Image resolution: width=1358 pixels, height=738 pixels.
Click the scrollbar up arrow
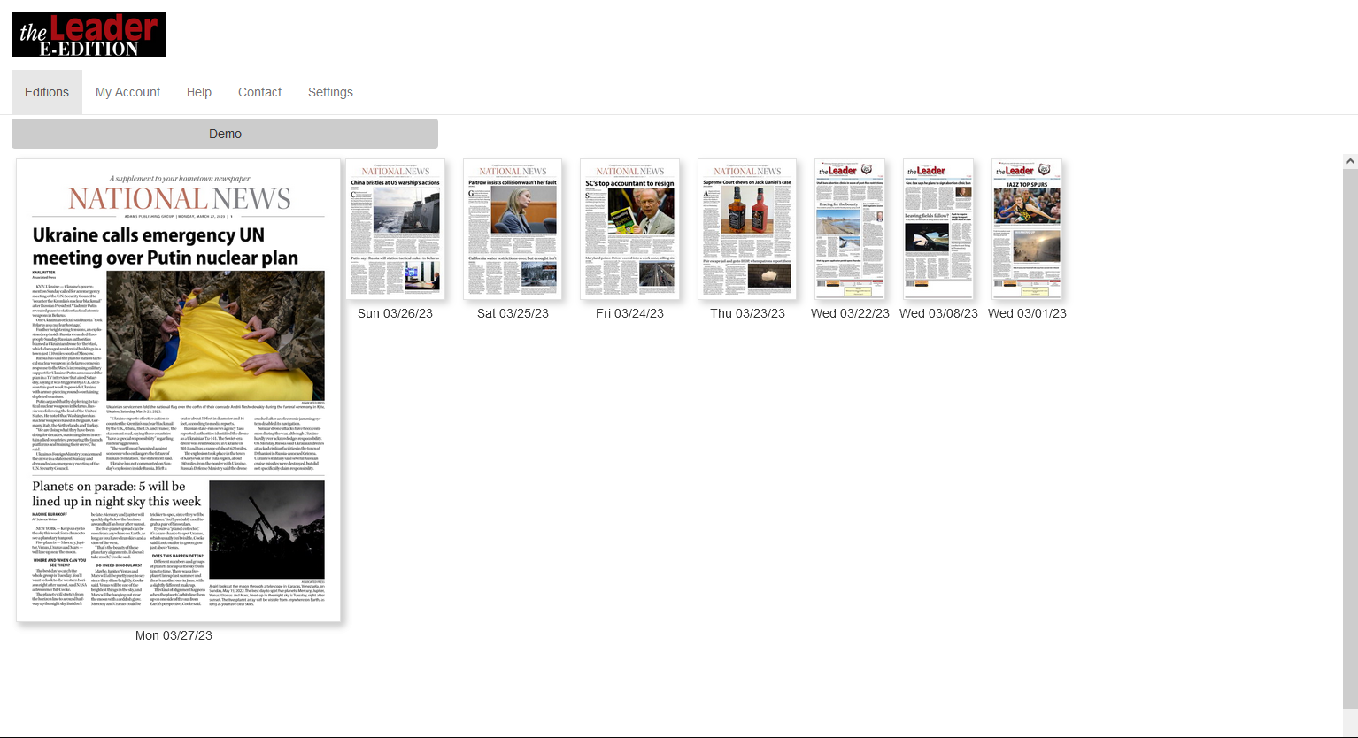click(1350, 161)
